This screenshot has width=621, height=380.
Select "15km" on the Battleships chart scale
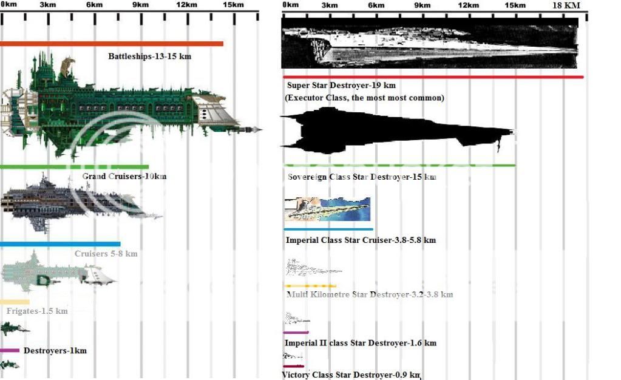[x=233, y=5]
